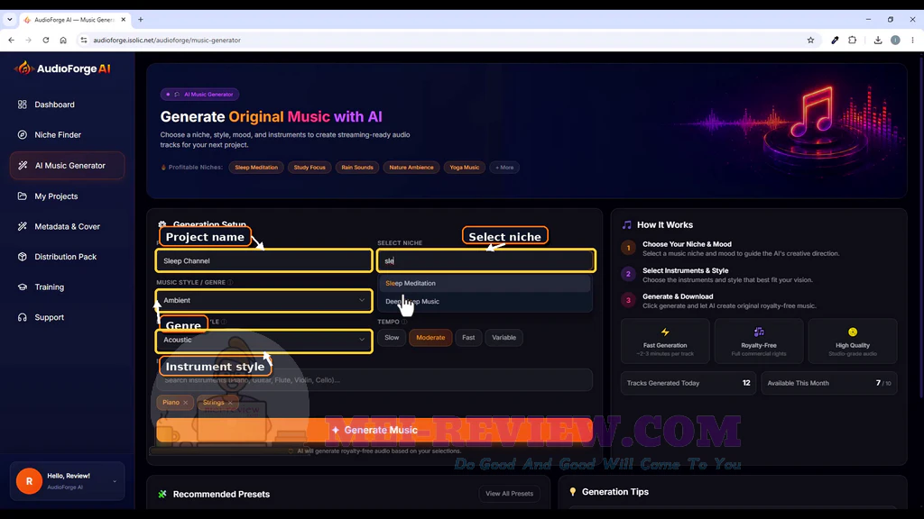Screen dimensions: 924x519
Task: Click the Tempo info icon
Action: (404, 322)
